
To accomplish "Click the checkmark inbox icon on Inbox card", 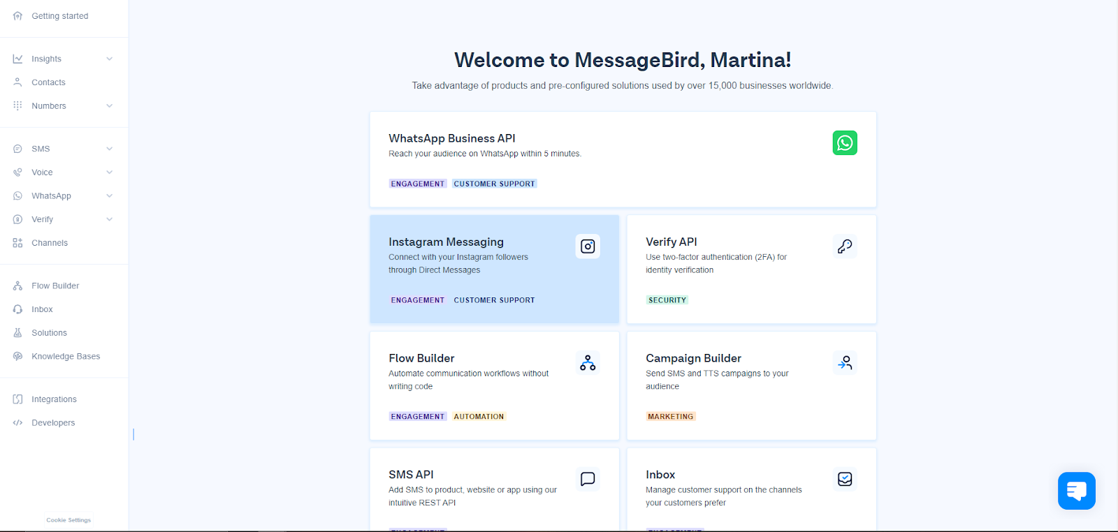I will click(845, 479).
